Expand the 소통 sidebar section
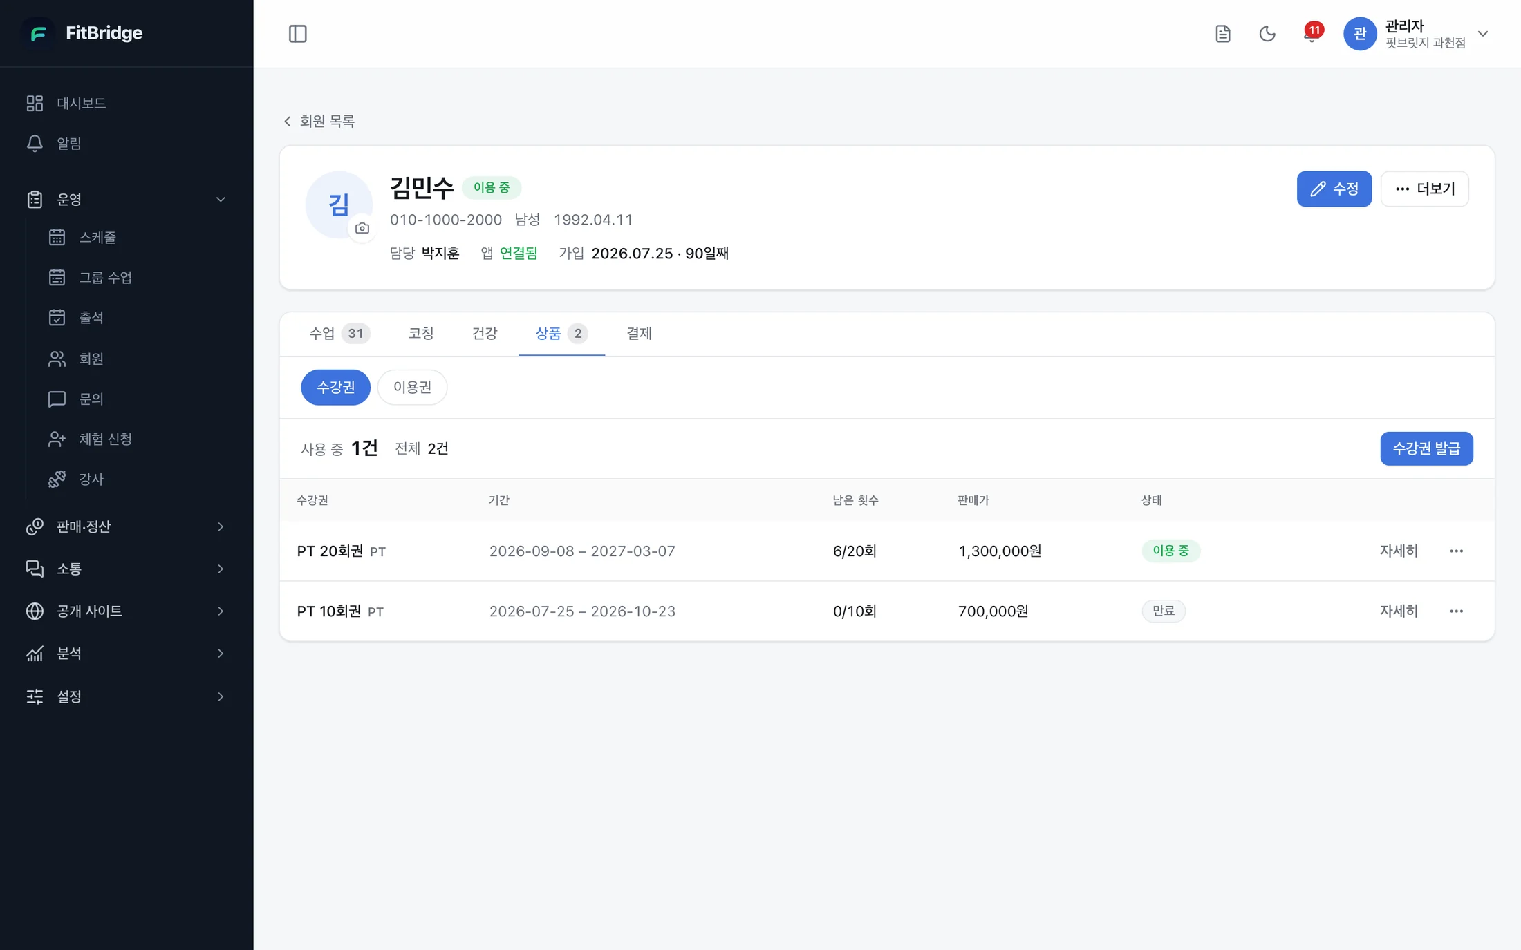The width and height of the screenshot is (1521, 950). click(127, 569)
